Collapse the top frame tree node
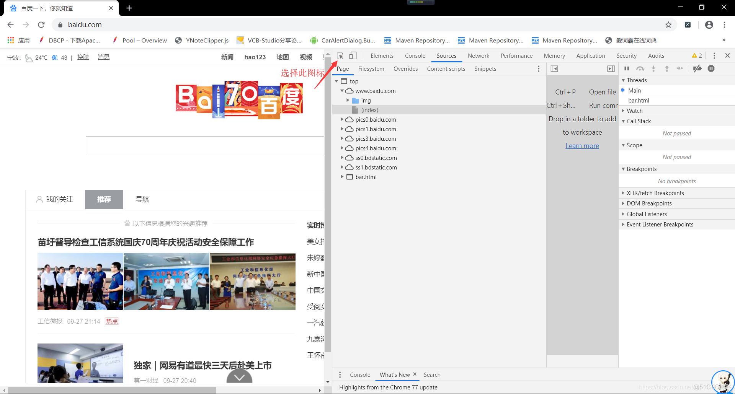The width and height of the screenshot is (735, 394). click(x=336, y=81)
